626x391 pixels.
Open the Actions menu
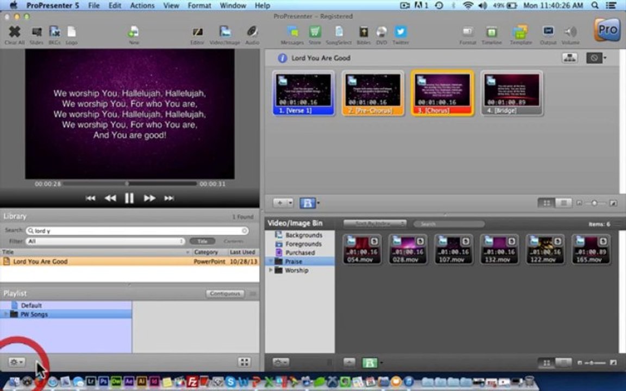[142, 5]
